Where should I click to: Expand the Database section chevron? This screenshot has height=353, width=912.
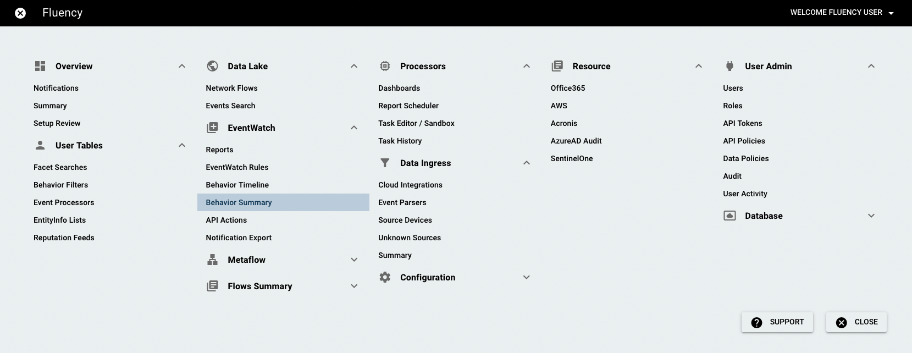871,216
